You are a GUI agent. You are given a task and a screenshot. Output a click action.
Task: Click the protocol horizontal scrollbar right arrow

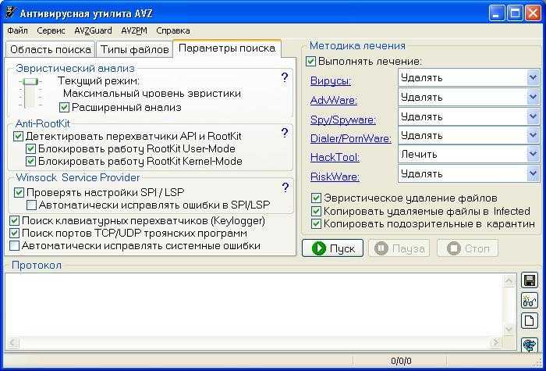click(x=496, y=342)
